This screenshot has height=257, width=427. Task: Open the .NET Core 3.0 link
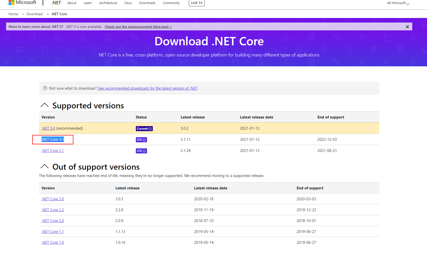pyautogui.click(x=53, y=199)
